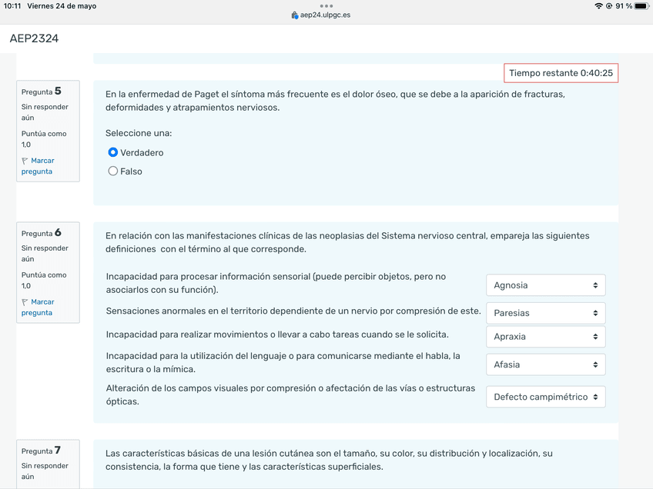The image size is (653, 489).
Task: Expand the Apraxia selection box
Action: click(545, 337)
